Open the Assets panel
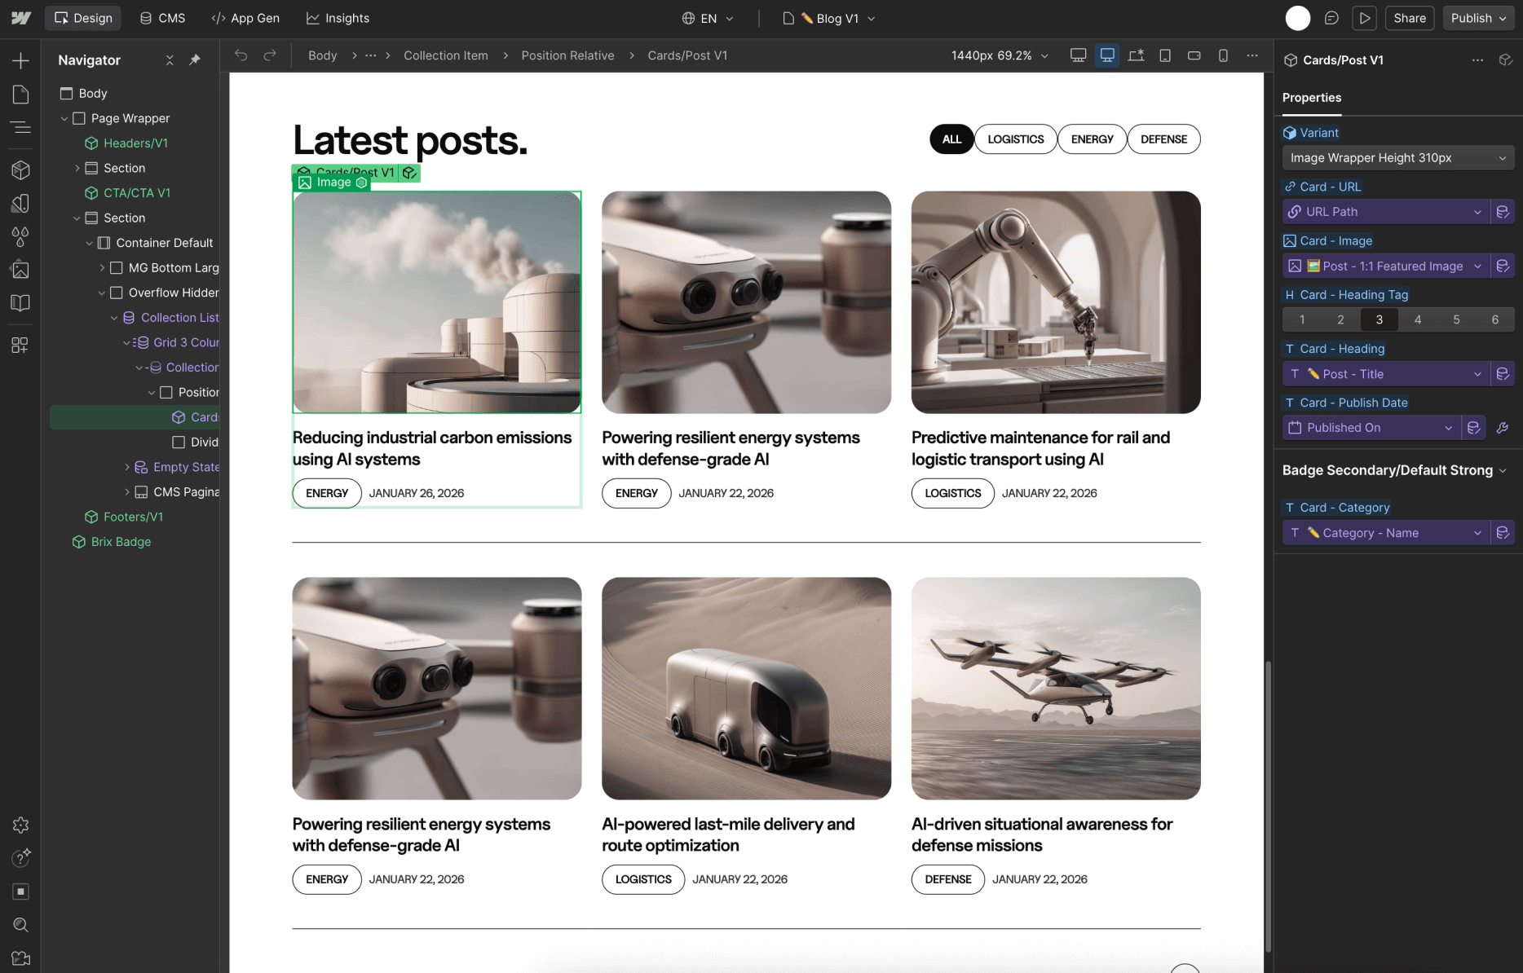This screenshot has height=973, width=1523. (x=20, y=270)
